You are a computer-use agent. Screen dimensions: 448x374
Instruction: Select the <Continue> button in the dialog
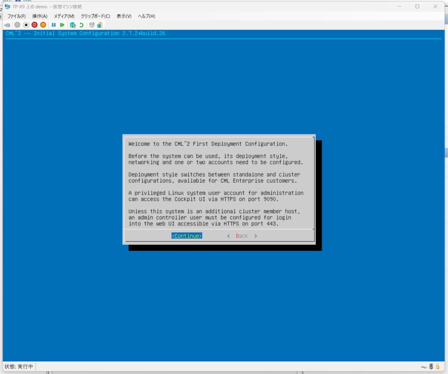(187, 236)
